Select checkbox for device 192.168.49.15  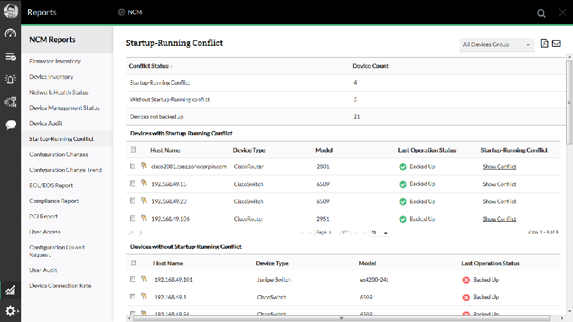click(x=133, y=184)
